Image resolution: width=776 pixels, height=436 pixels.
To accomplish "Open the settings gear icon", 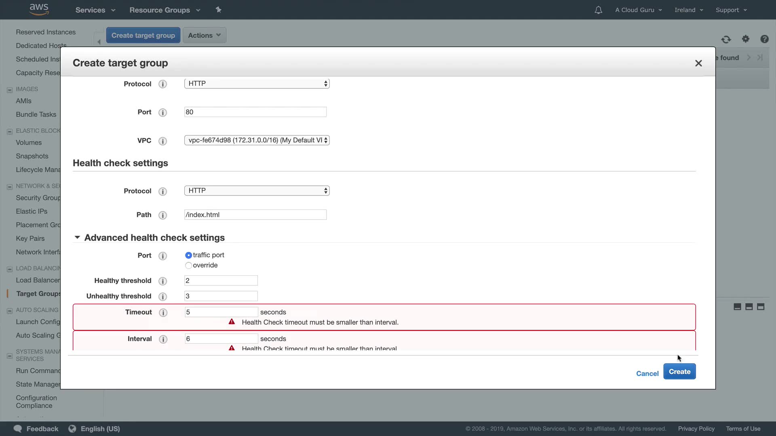I will click(x=746, y=39).
